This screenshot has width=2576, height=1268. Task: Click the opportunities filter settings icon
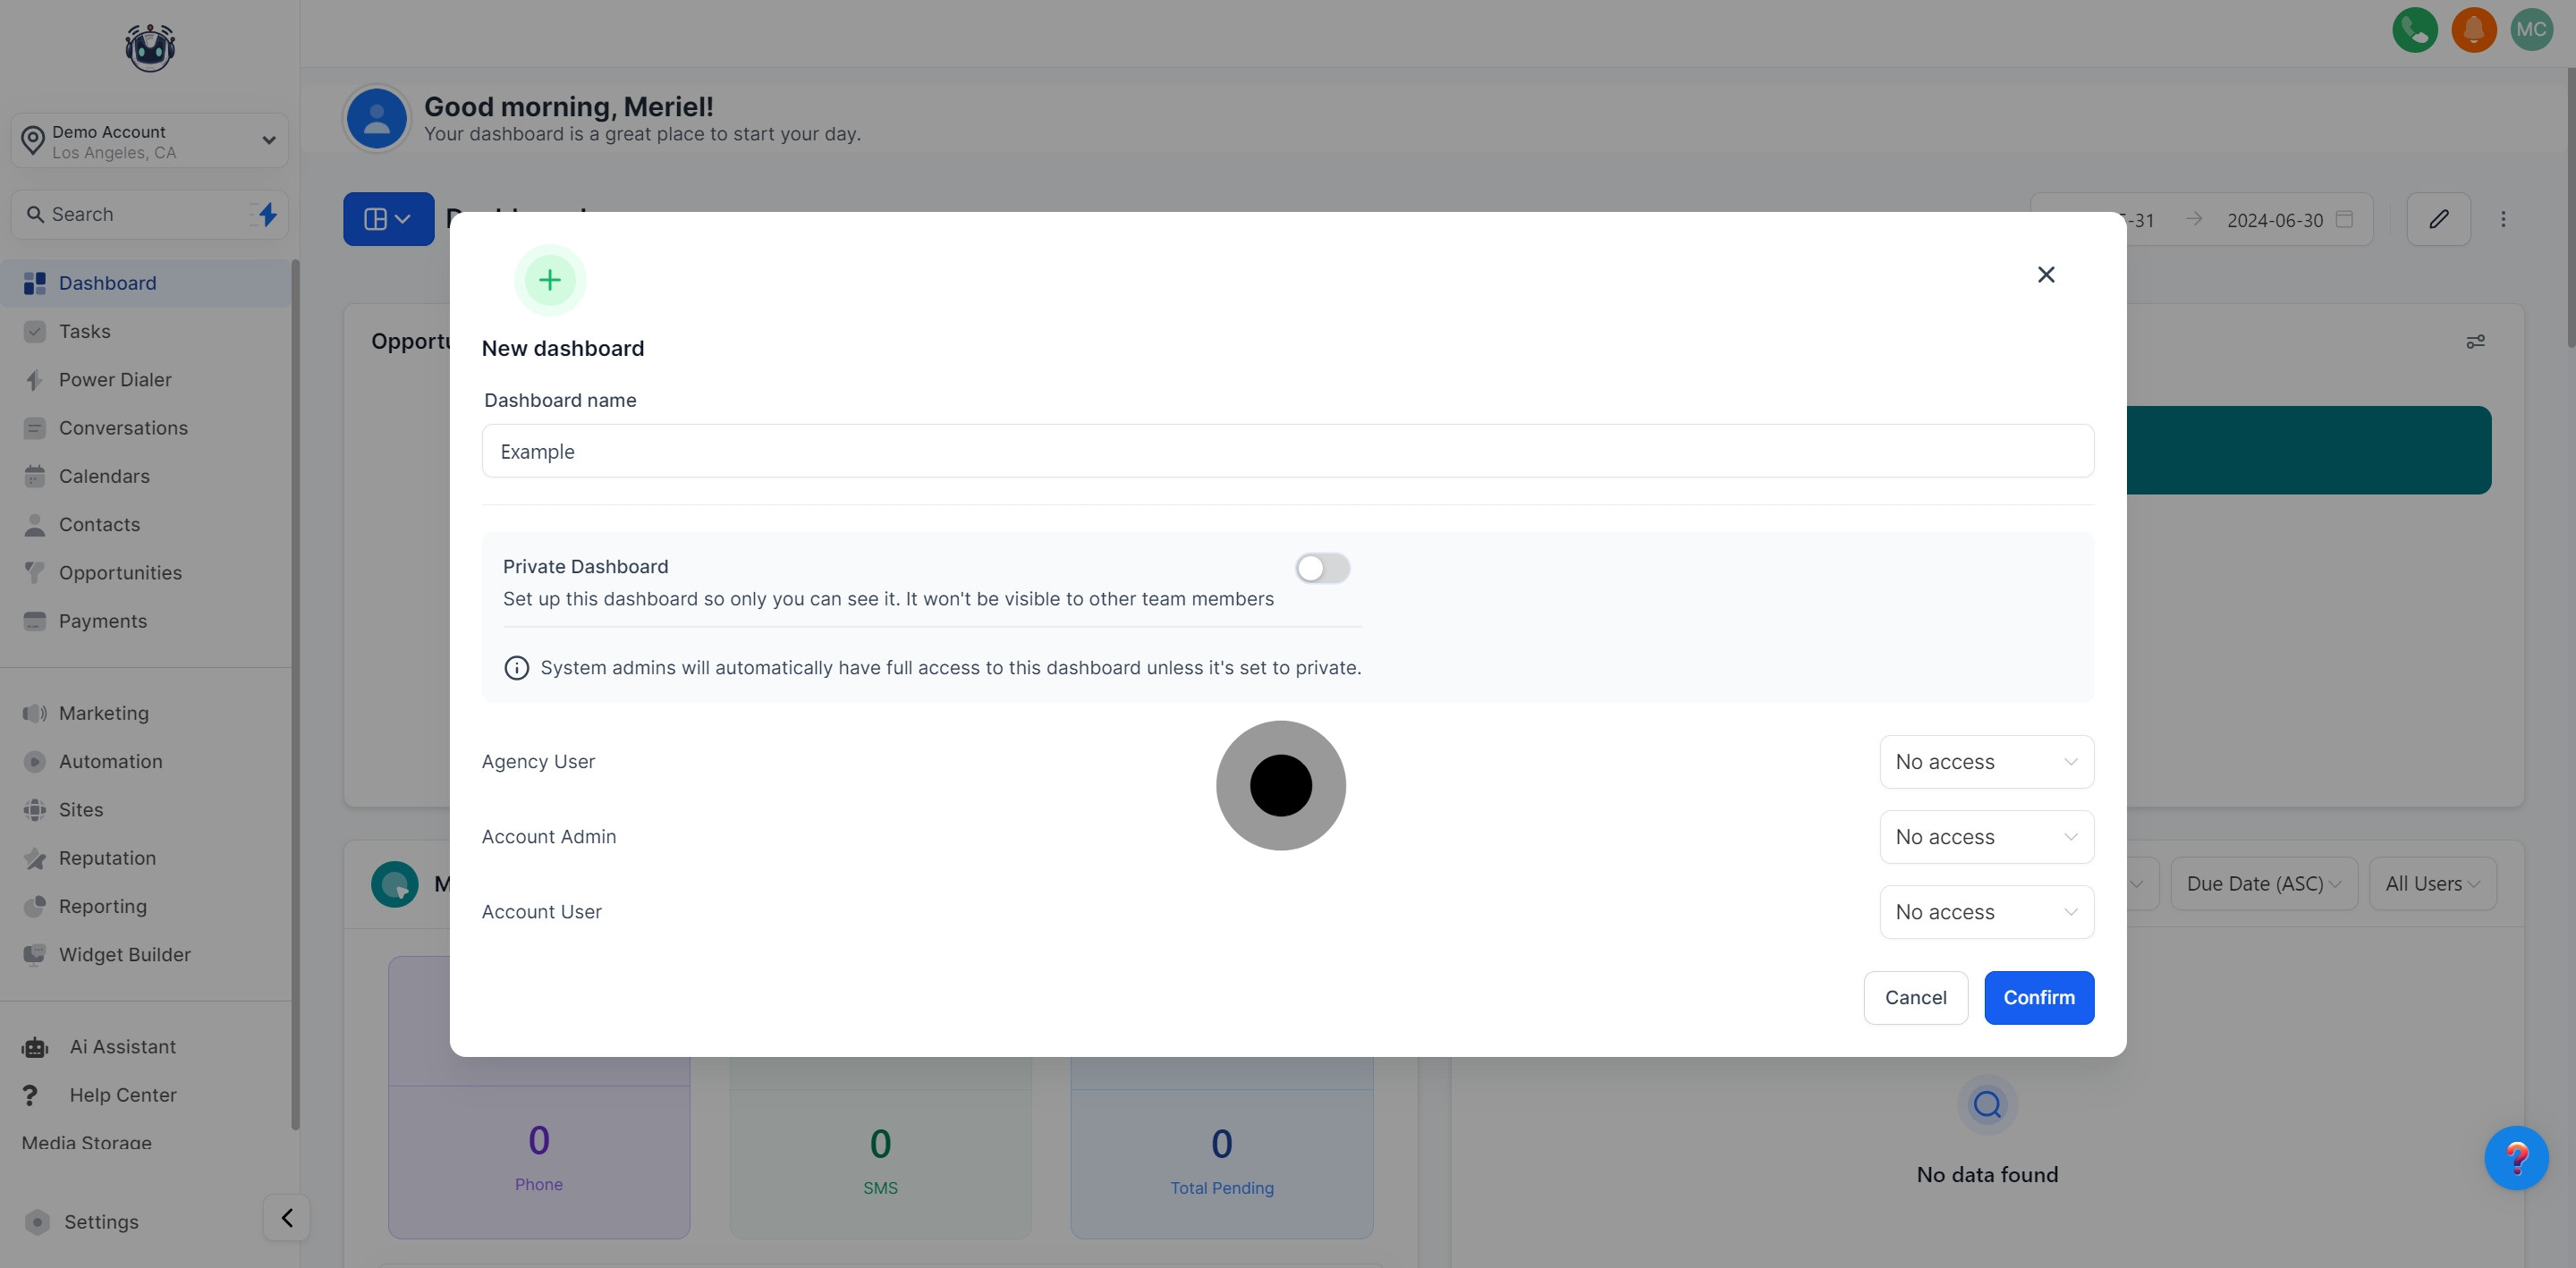[x=2475, y=342]
